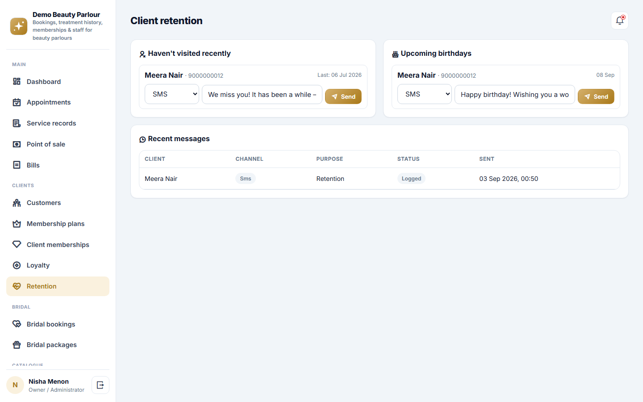This screenshot has height=402, width=643.
Task: Click the Appointments calendar icon
Action: coord(17,102)
